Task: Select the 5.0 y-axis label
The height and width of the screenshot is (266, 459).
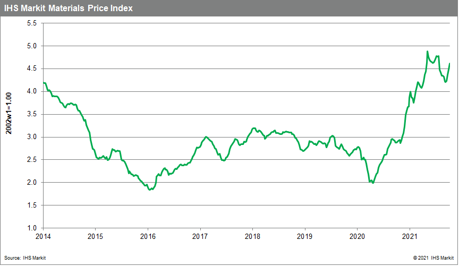Action: point(31,46)
